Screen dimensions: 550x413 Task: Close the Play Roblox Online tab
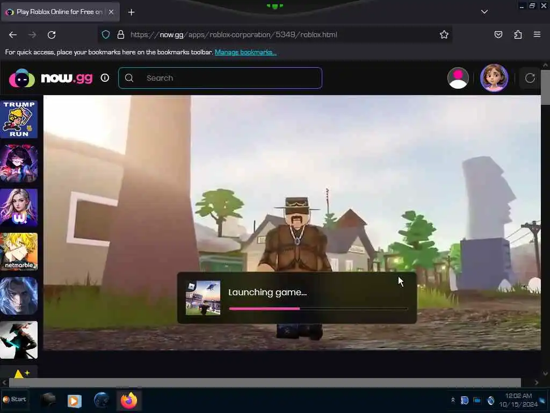(111, 12)
